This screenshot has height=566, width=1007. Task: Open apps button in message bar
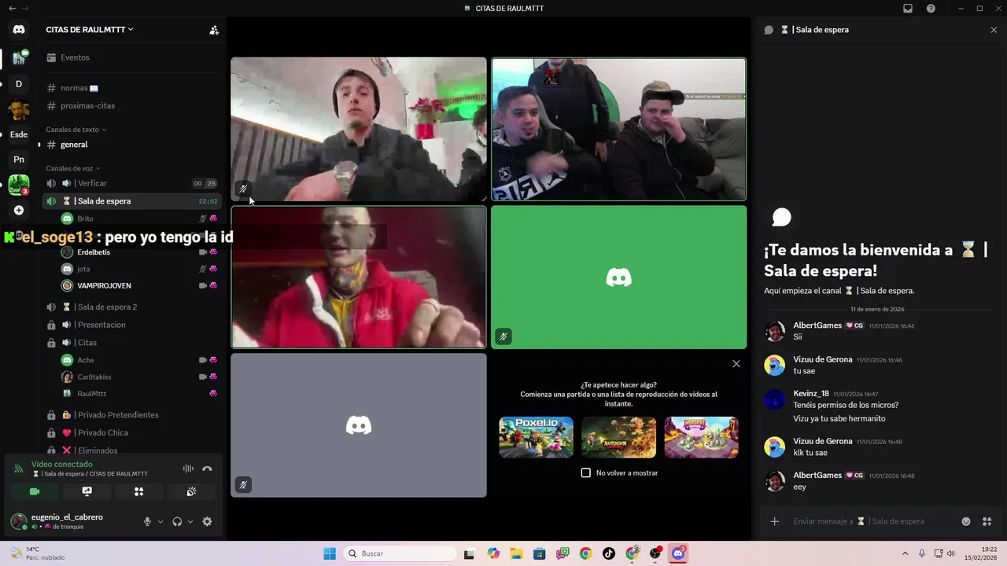pyautogui.click(x=987, y=521)
